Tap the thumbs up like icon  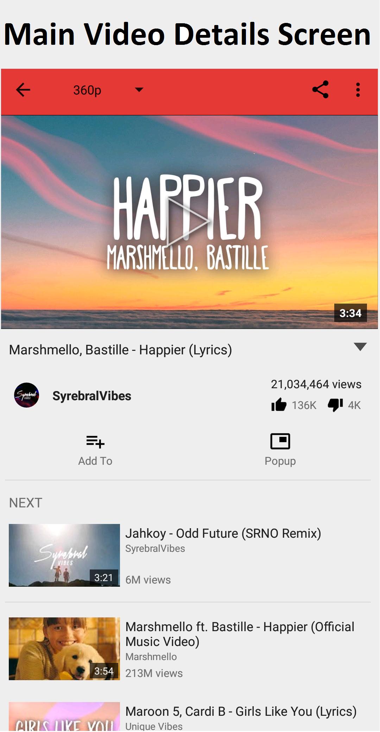tap(279, 405)
